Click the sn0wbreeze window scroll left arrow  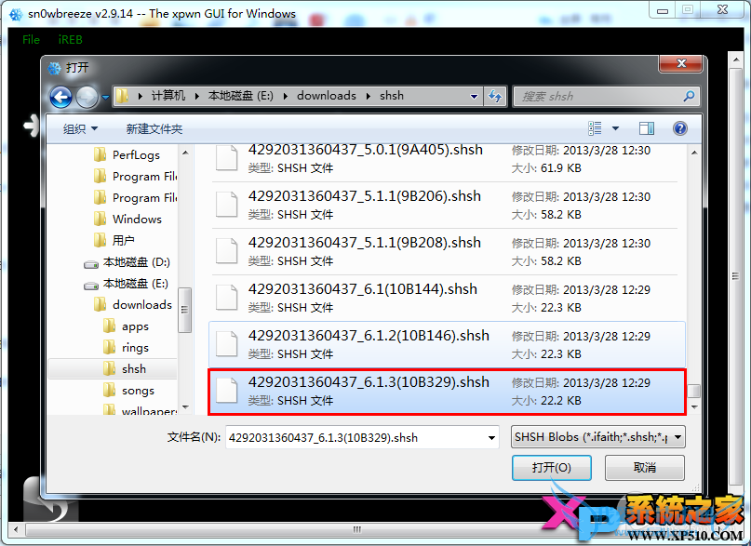(16, 529)
